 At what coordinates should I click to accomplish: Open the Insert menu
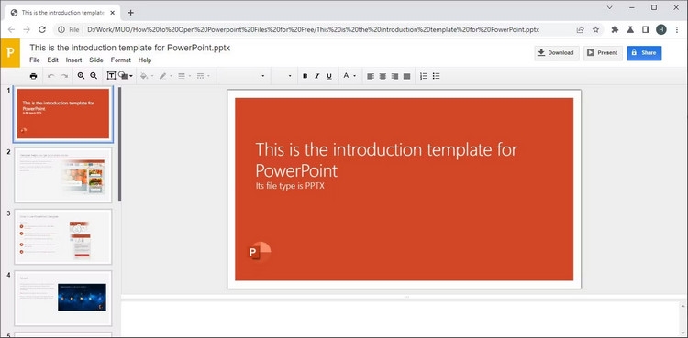click(x=73, y=60)
